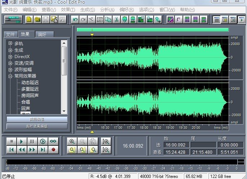Open the 效果(T) menu

coord(68,9)
